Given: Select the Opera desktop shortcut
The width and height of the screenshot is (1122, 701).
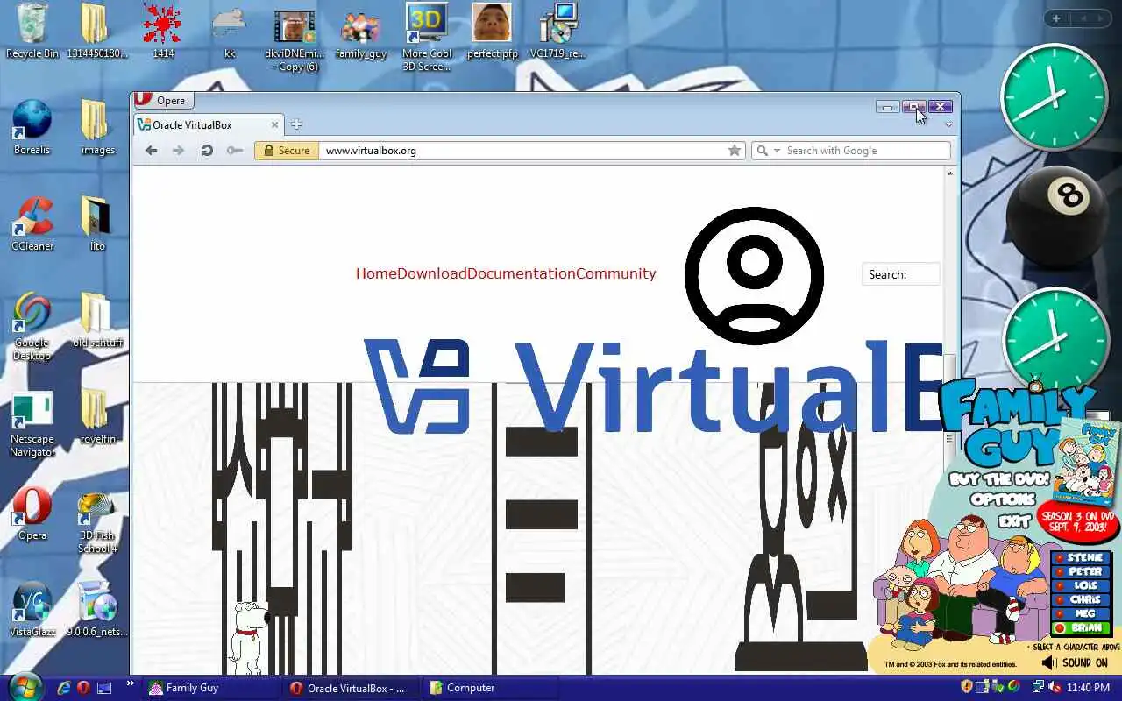Looking at the screenshot, I should click(32, 513).
